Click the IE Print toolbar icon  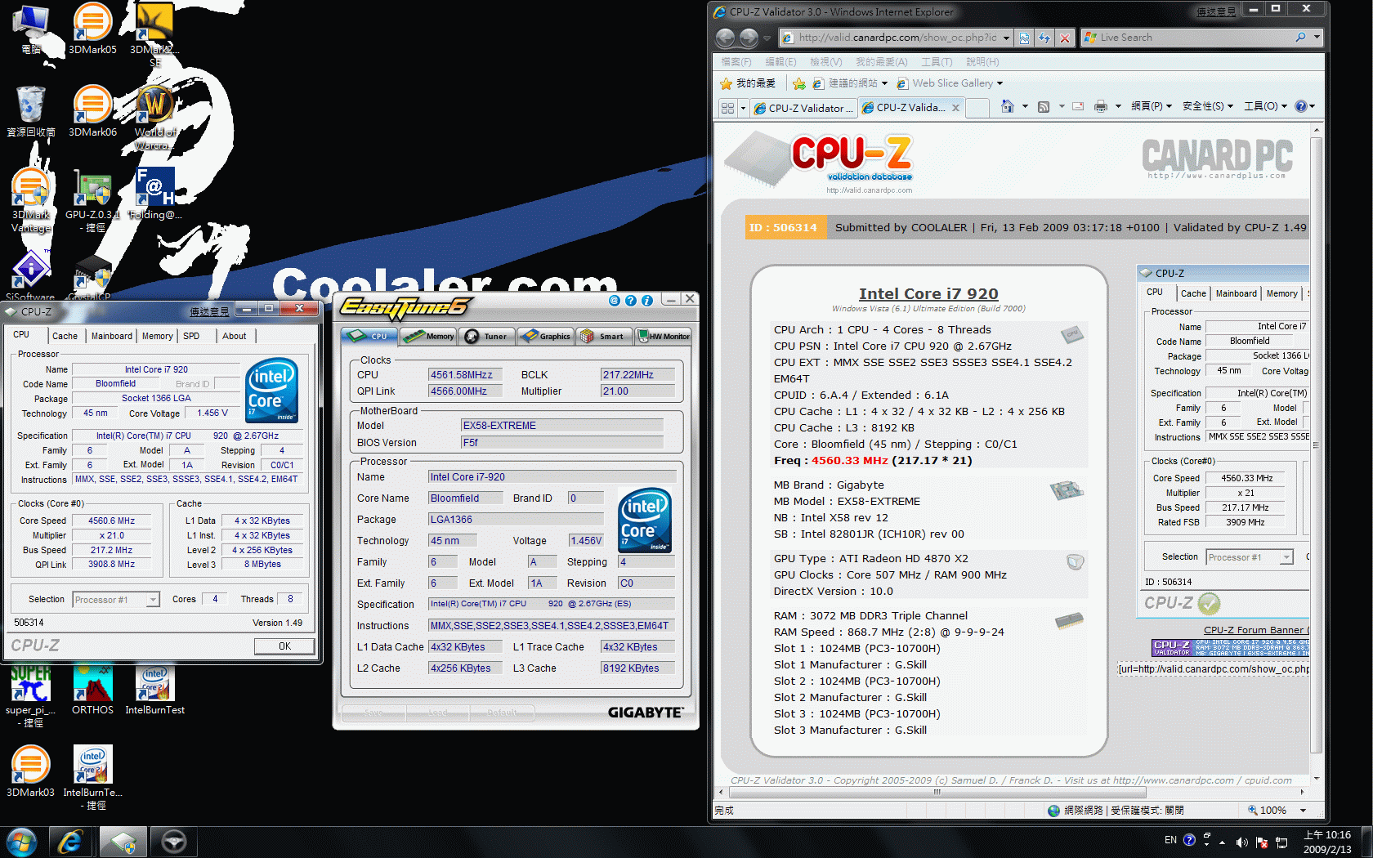1101,106
